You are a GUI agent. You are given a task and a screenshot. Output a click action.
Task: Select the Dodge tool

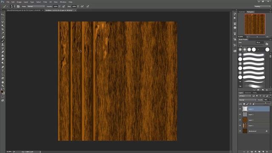[x=3, y=63]
